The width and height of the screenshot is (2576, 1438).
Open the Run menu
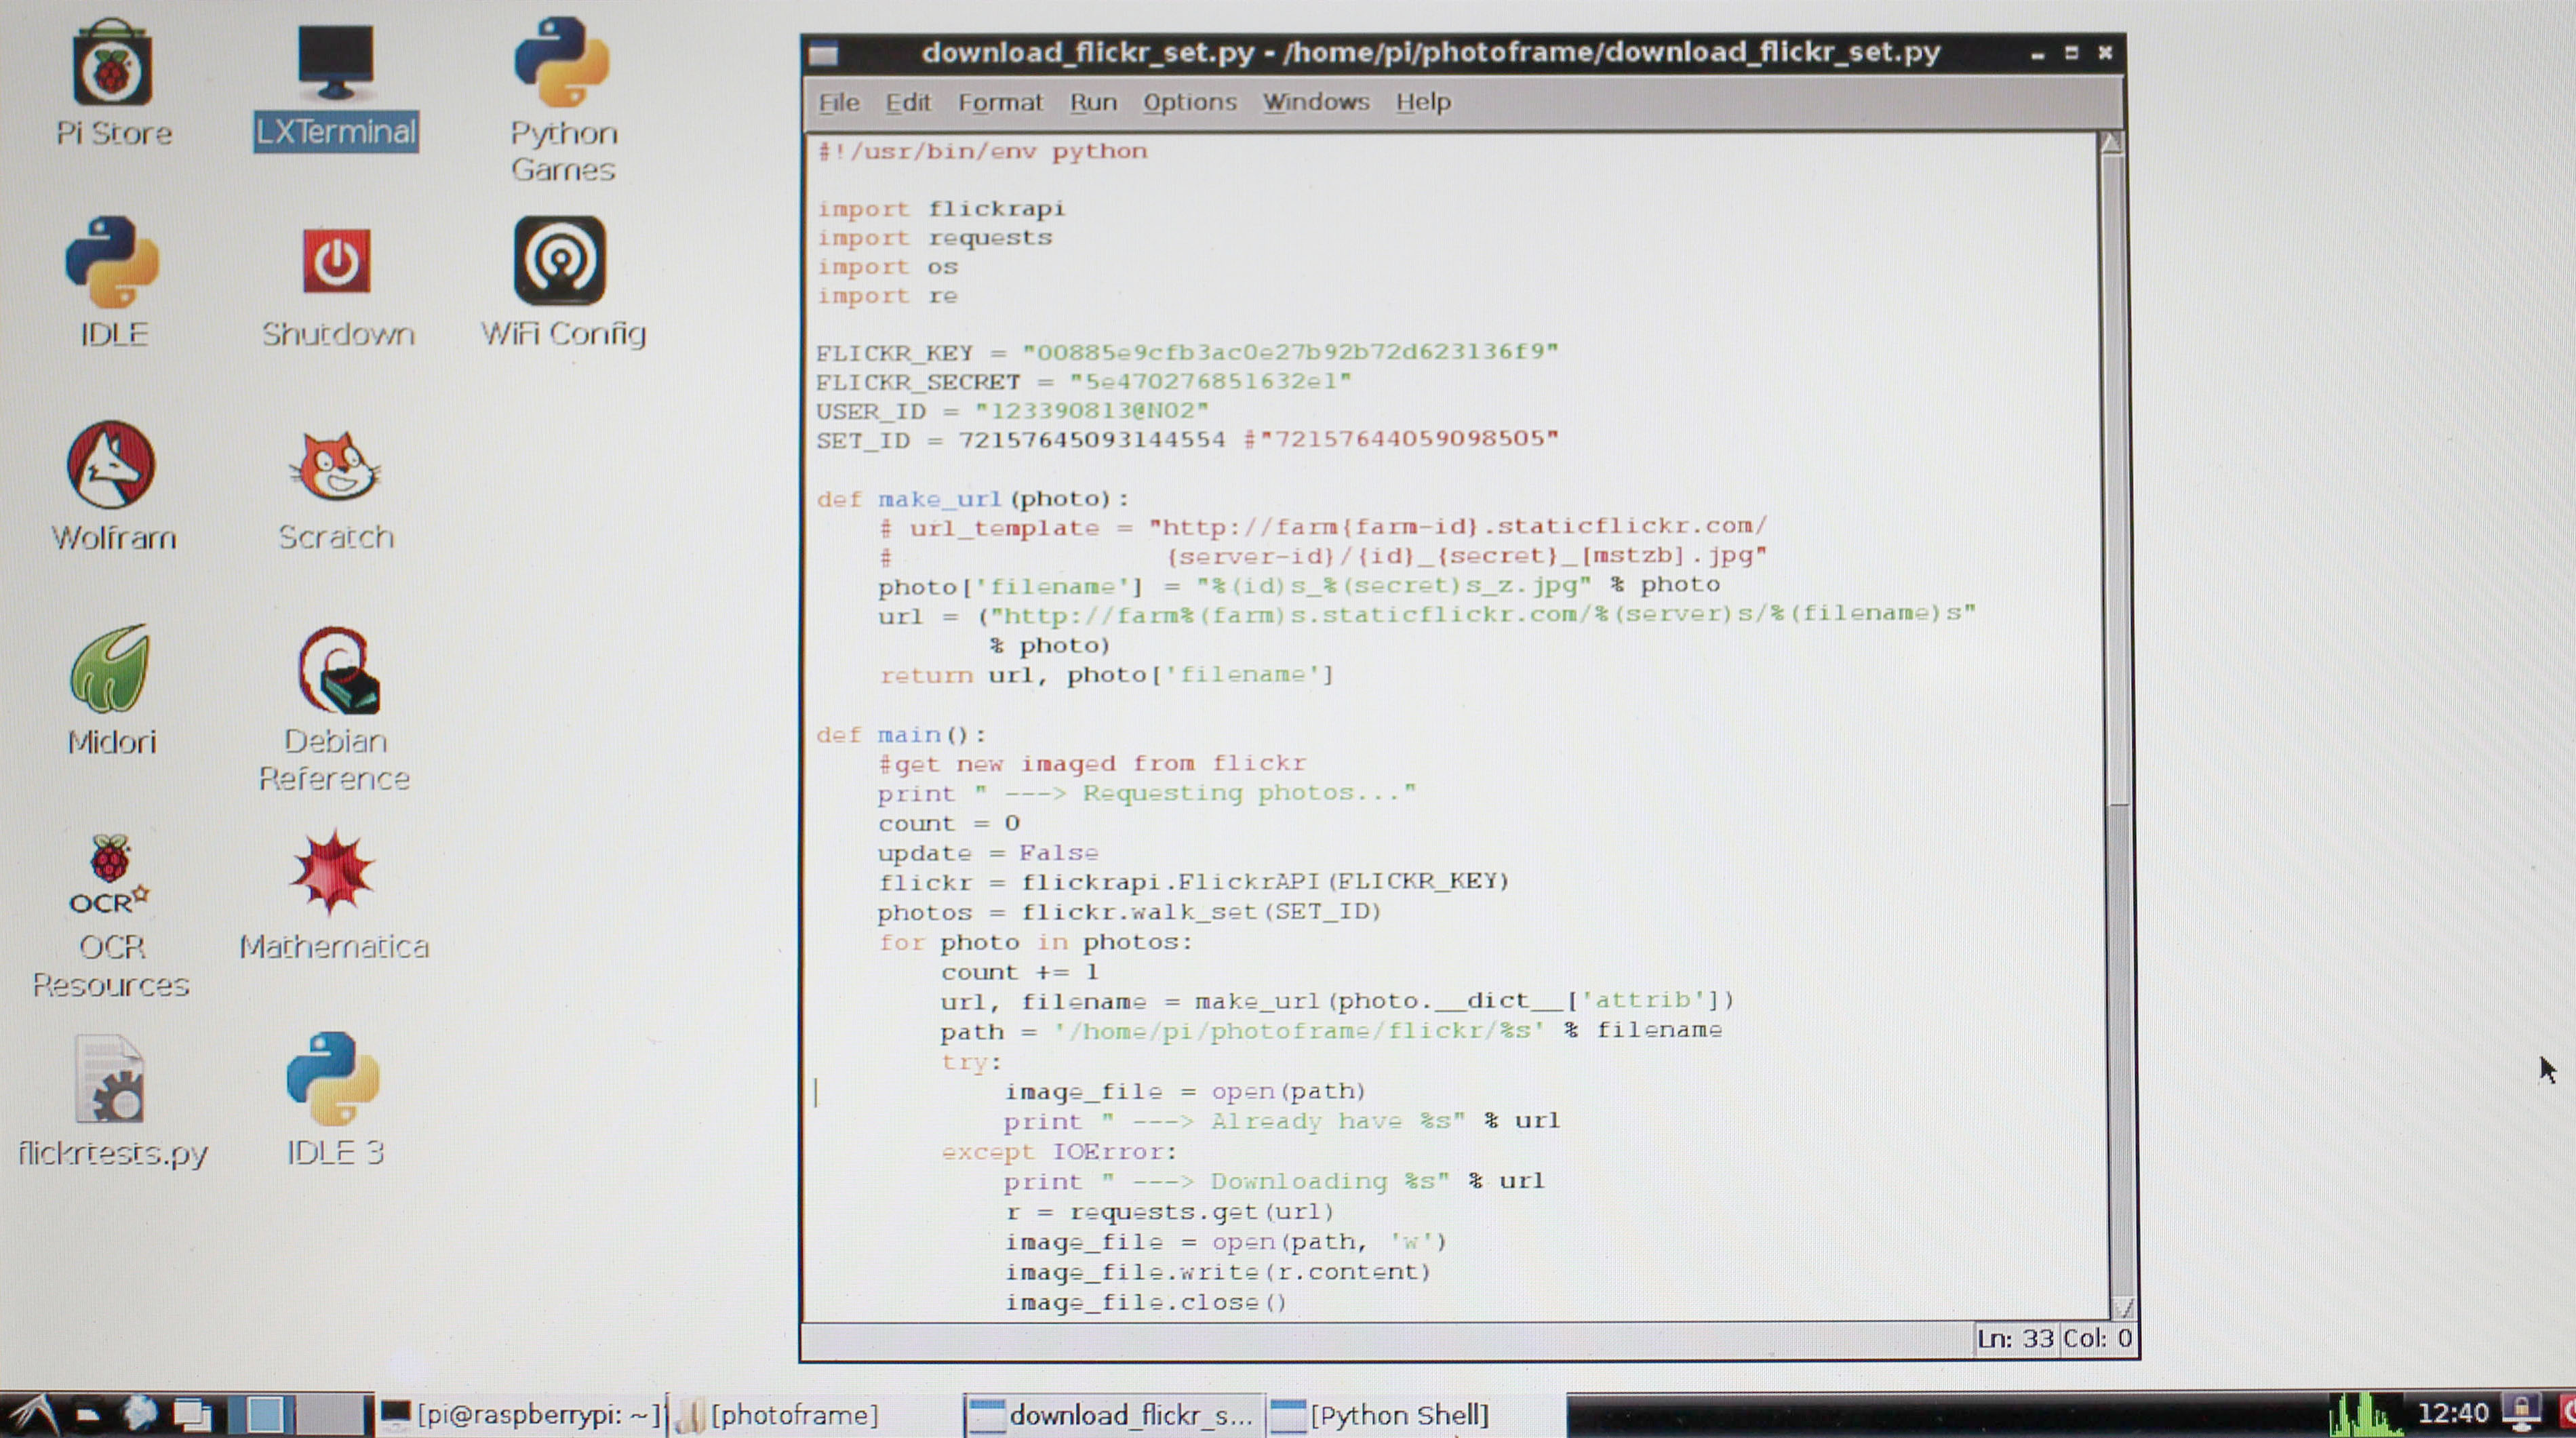click(x=1093, y=102)
